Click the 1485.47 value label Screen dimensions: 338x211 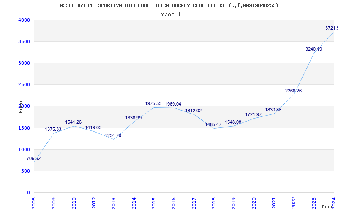pyautogui.click(x=213, y=125)
